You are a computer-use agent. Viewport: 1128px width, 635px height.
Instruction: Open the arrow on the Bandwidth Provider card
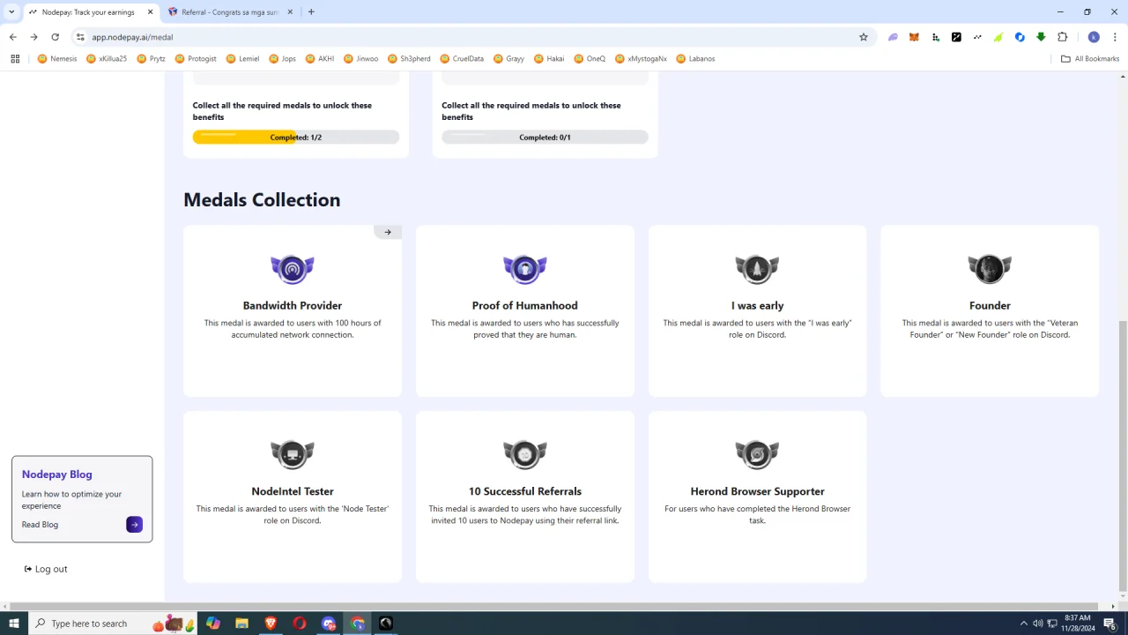[388, 232]
